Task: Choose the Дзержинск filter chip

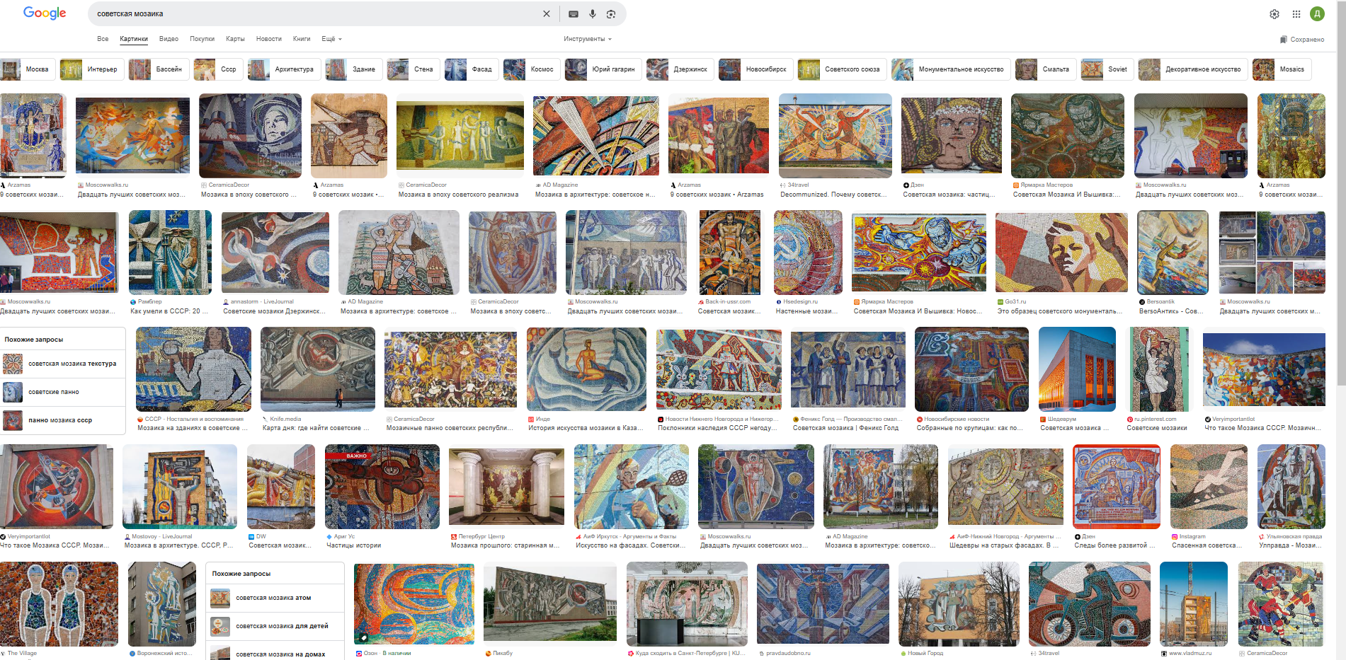Action: tap(680, 69)
